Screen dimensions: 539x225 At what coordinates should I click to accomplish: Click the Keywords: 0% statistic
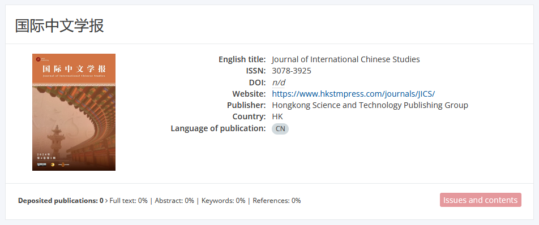pos(224,201)
